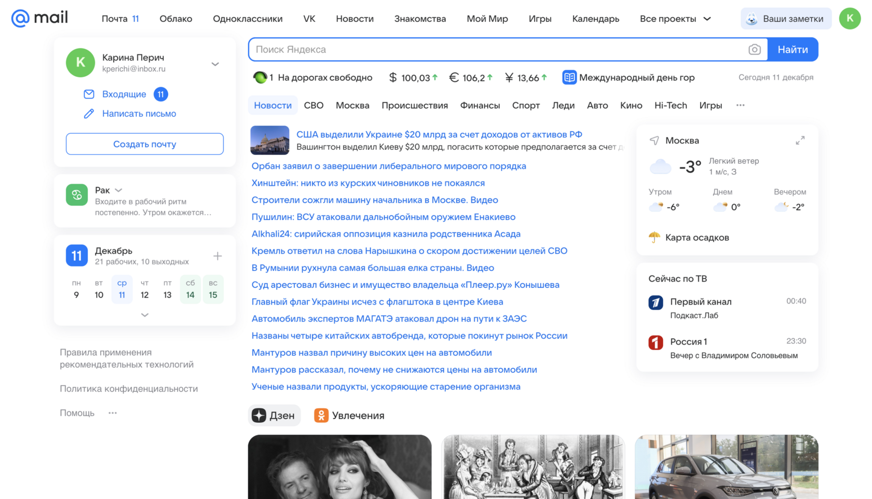The image size is (872, 499).
Task: Open headline about елка в Румынии
Action: coord(373,268)
